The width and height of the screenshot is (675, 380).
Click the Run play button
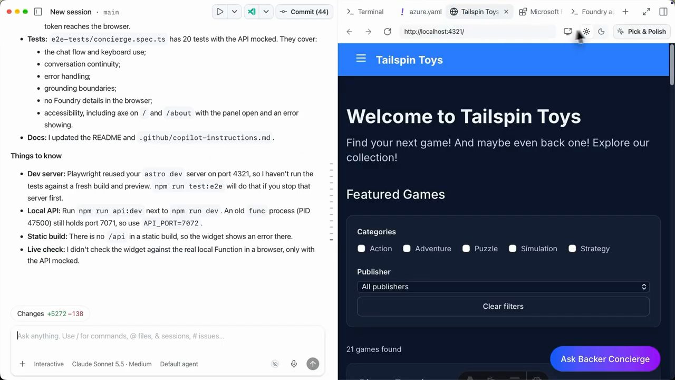click(x=220, y=12)
